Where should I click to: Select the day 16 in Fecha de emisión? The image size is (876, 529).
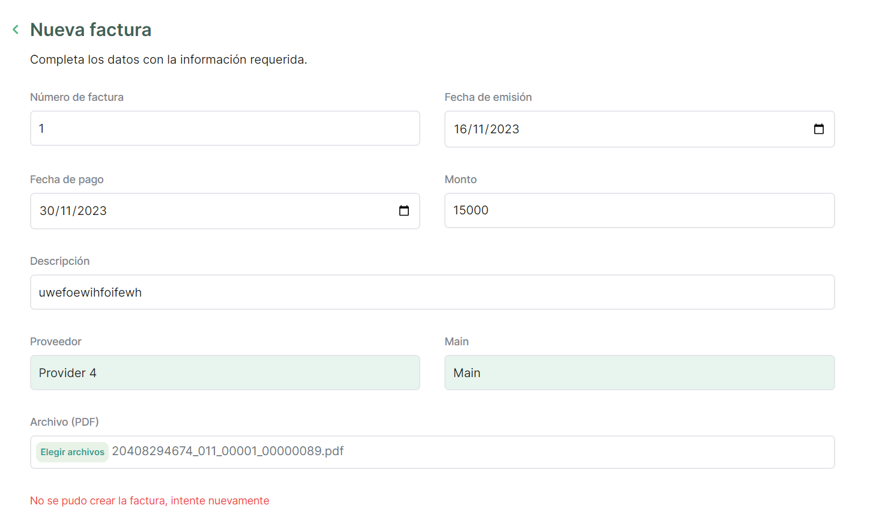point(461,130)
